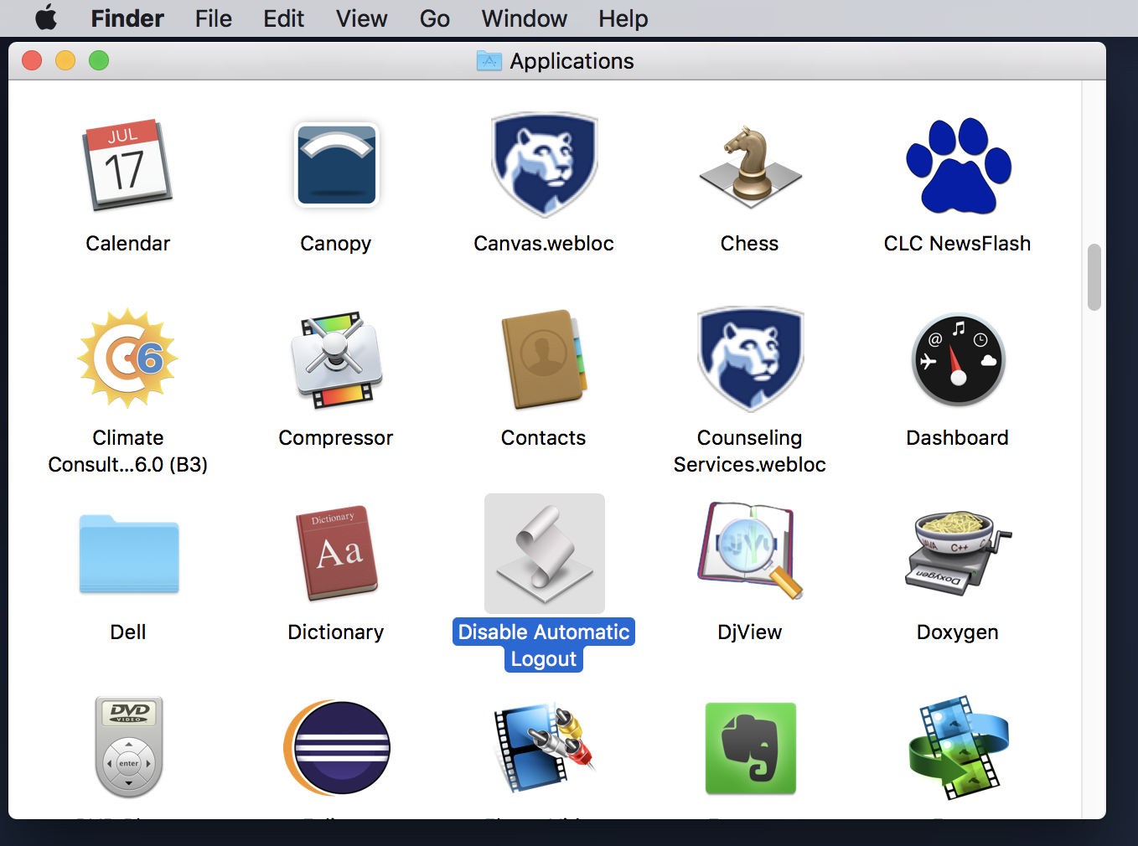Click the 'Compressor' name label
The width and height of the screenshot is (1138, 846).
336,438
